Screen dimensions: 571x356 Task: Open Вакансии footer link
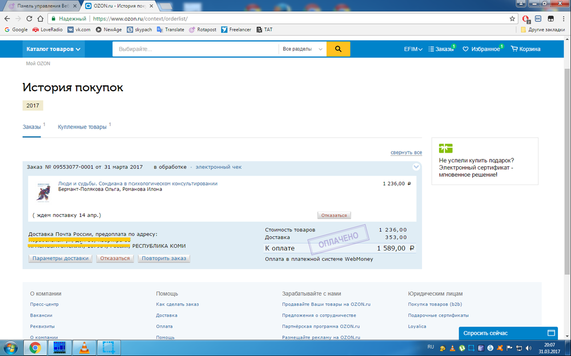point(41,316)
